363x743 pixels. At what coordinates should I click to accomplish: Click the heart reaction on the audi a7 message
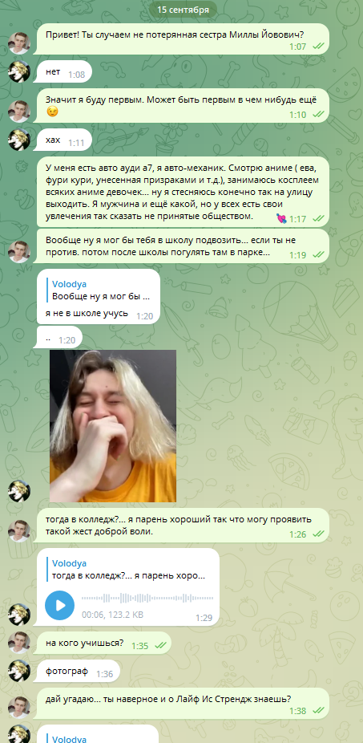[281, 218]
